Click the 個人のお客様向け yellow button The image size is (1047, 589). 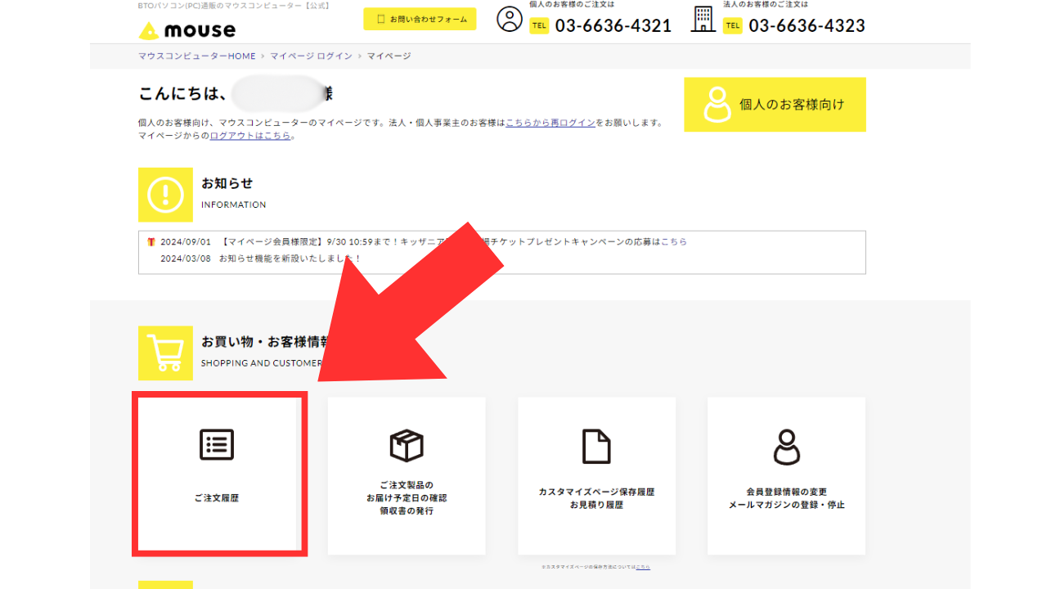775,105
